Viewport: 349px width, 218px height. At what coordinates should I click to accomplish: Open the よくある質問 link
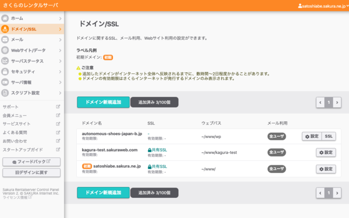[16, 133]
